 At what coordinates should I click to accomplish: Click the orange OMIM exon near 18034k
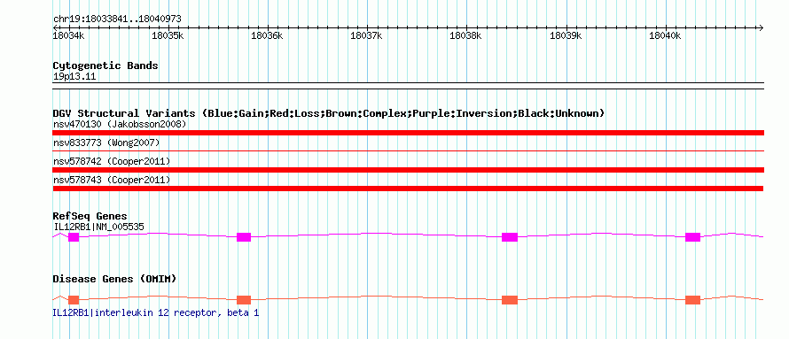point(74,300)
